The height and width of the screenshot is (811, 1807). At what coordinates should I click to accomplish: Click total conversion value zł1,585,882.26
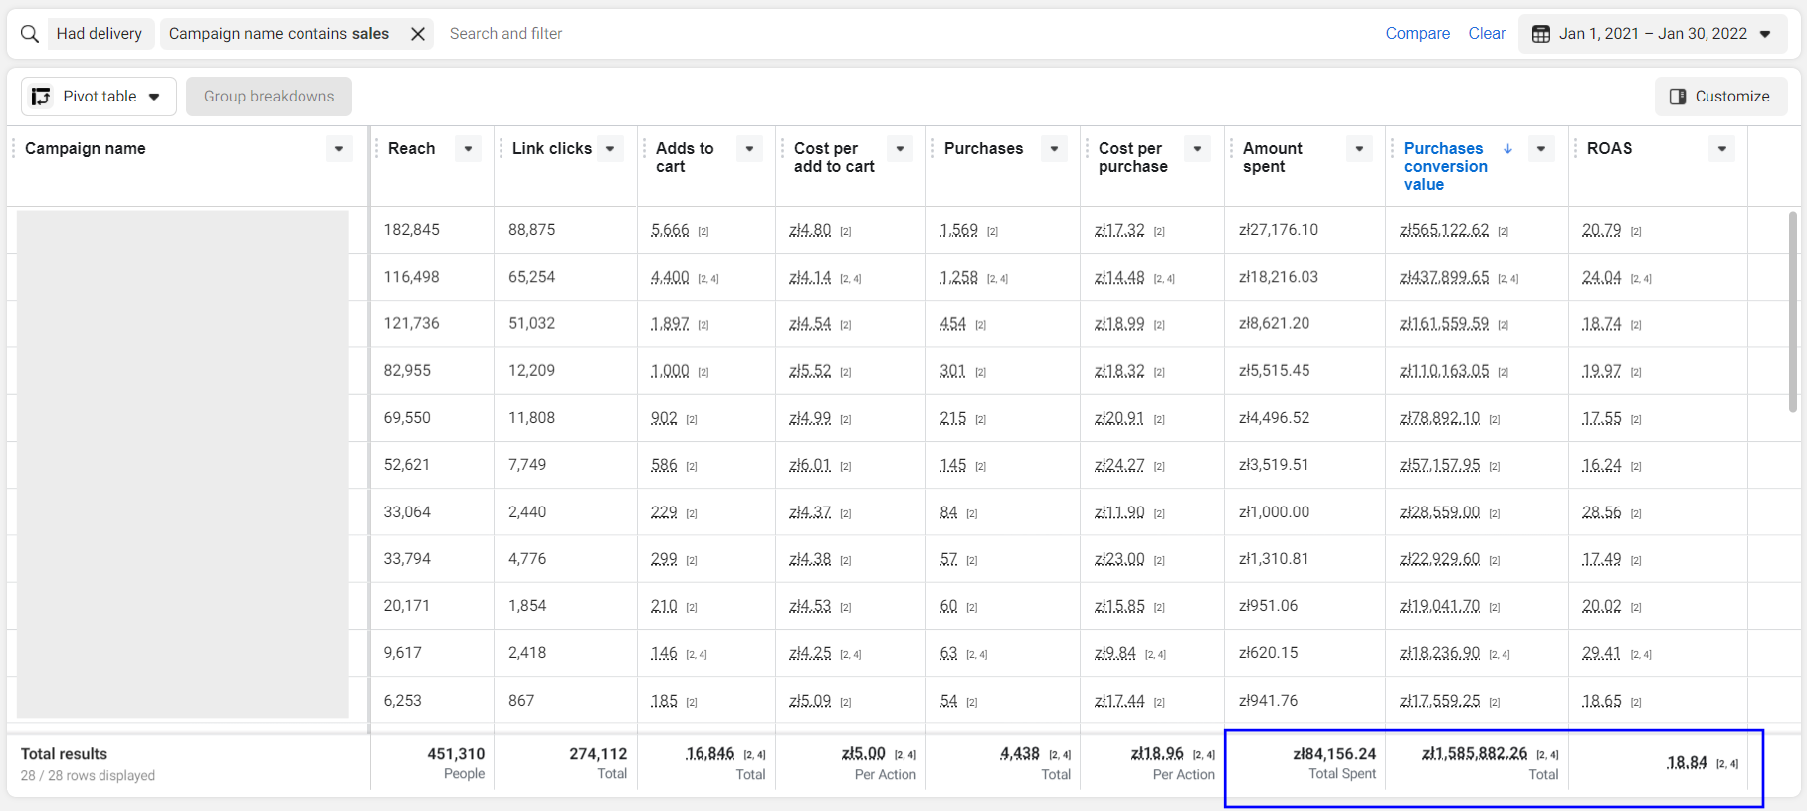pos(1475,754)
